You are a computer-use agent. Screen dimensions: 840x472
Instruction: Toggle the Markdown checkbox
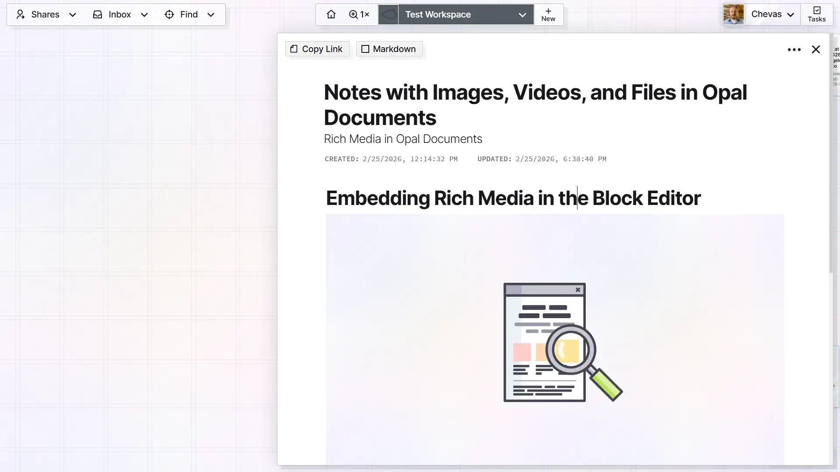365,49
